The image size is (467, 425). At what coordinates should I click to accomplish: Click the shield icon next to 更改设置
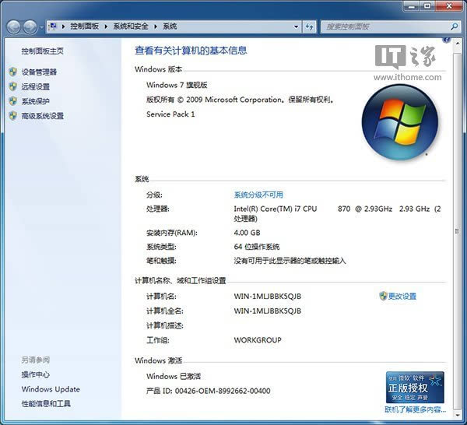click(383, 296)
